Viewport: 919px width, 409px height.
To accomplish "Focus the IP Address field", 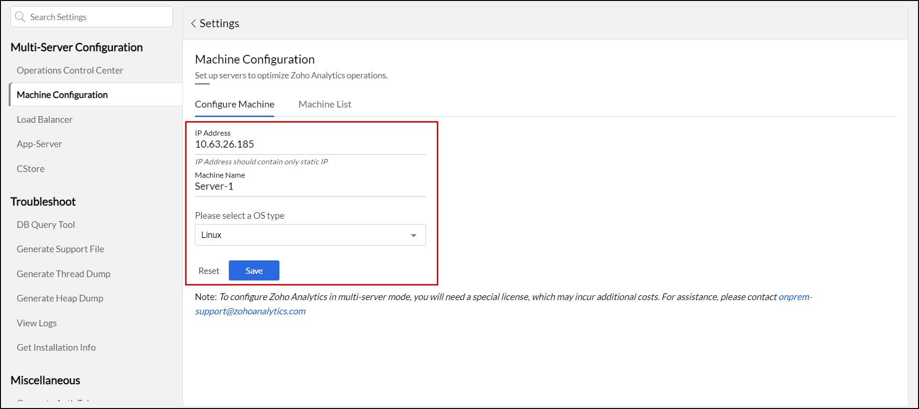I will tap(310, 144).
